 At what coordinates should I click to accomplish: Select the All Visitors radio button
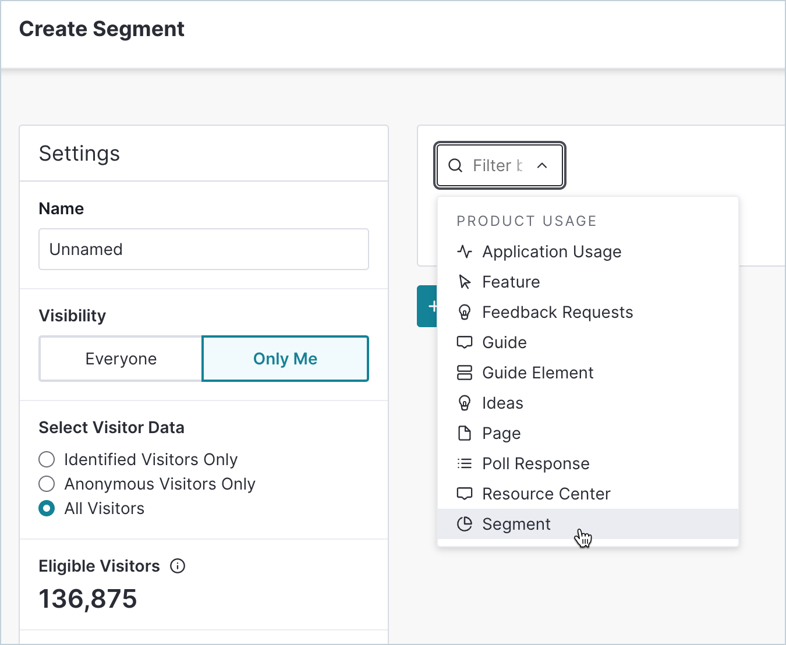point(47,508)
